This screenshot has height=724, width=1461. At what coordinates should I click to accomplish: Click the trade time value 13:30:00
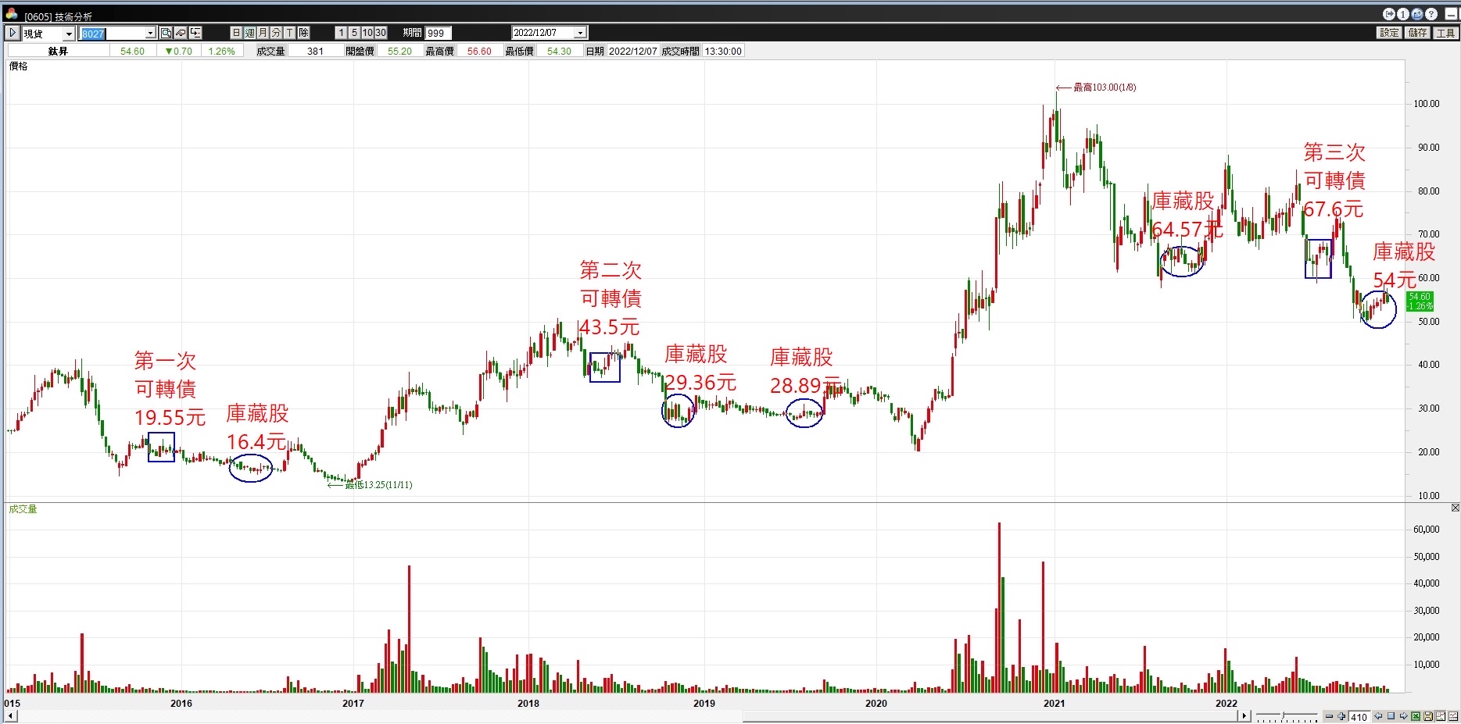[x=723, y=51]
